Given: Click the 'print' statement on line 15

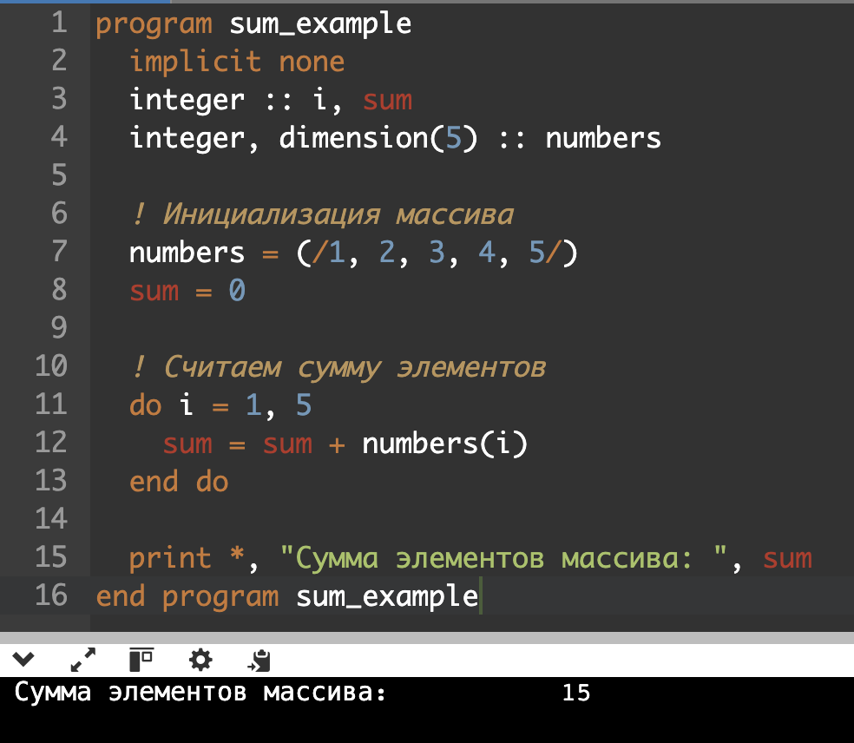Looking at the screenshot, I should [x=170, y=558].
